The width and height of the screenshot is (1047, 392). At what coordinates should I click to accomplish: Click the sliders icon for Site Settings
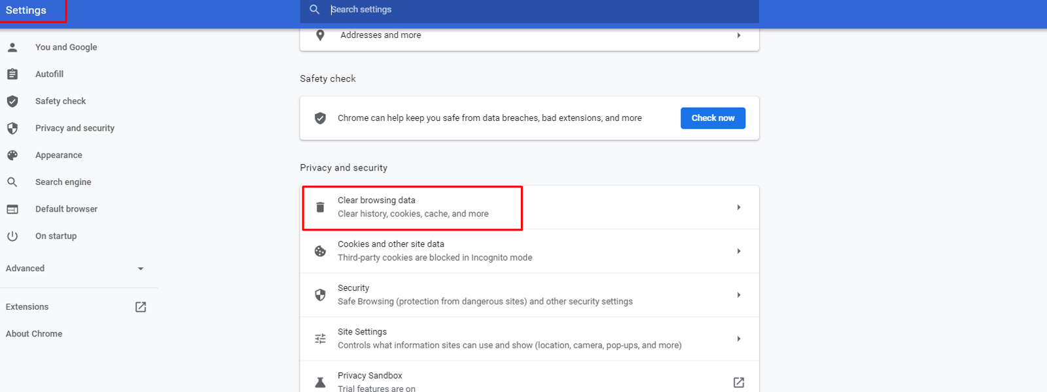pos(320,338)
